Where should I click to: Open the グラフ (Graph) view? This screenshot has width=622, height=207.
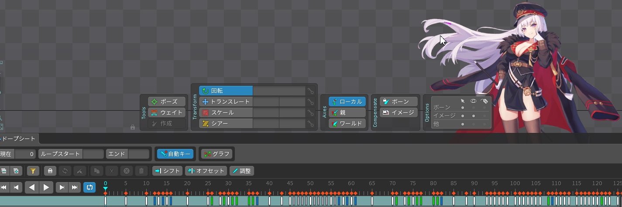pyautogui.click(x=217, y=154)
